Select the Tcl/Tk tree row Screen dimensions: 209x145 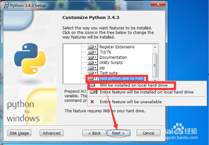105,52
